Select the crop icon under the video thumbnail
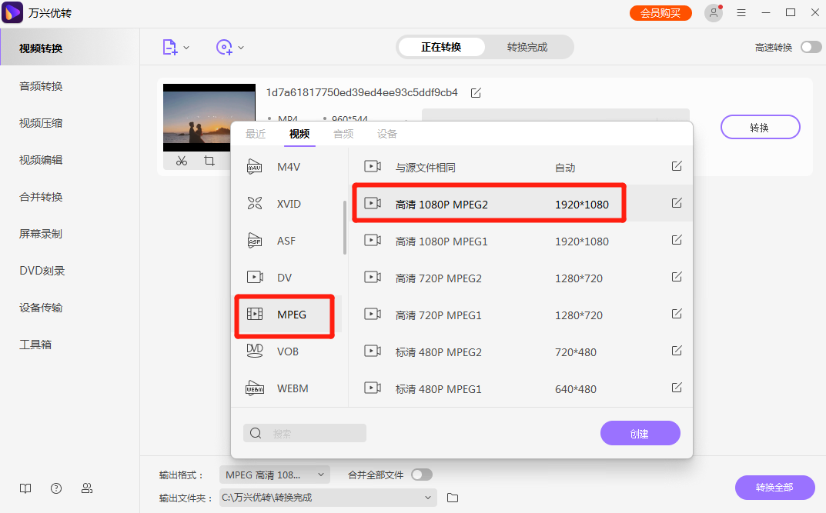The height and width of the screenshot is (513, 826). coord(209,161)
